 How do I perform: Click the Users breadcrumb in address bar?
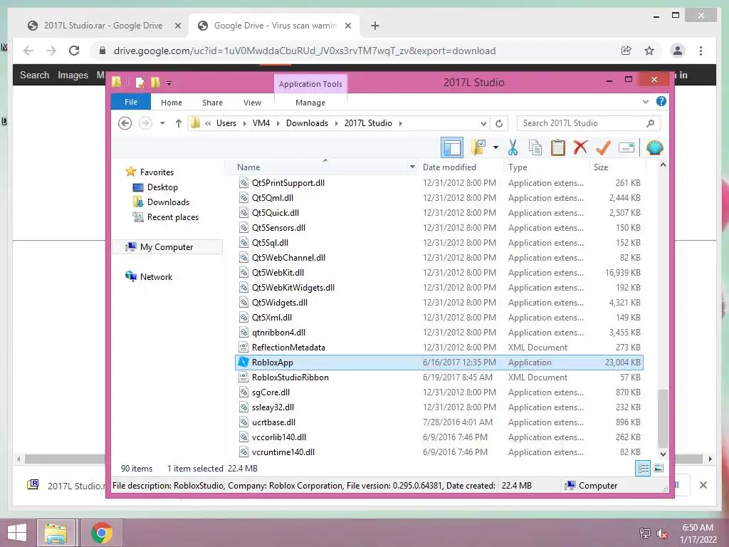pos(226,123)
